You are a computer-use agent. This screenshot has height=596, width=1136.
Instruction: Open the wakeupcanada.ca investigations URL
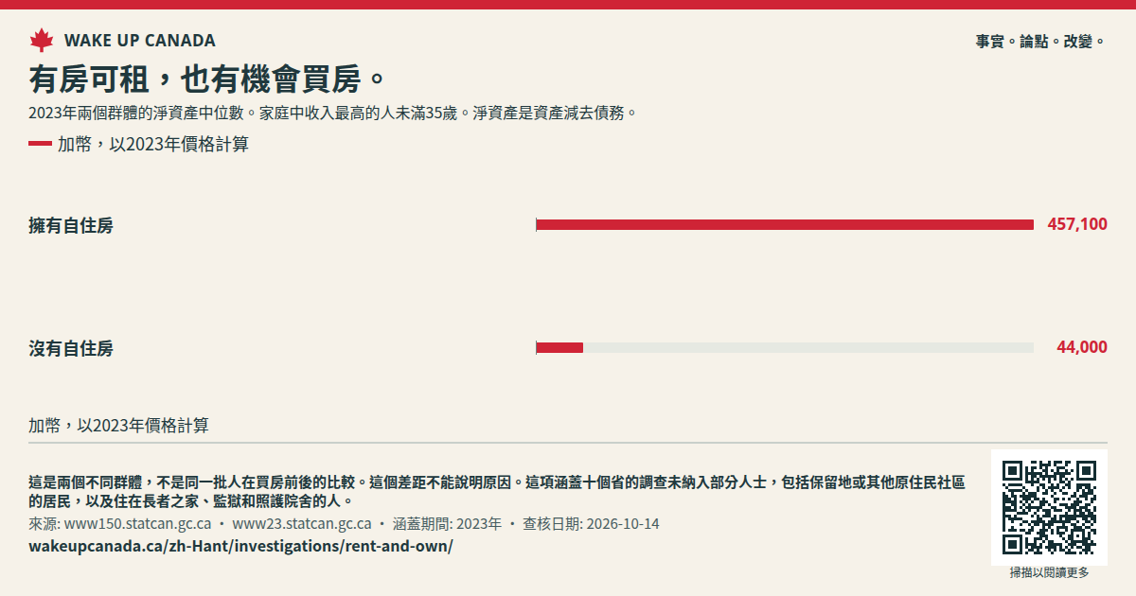pyautogui.click(x=240, y=547)
